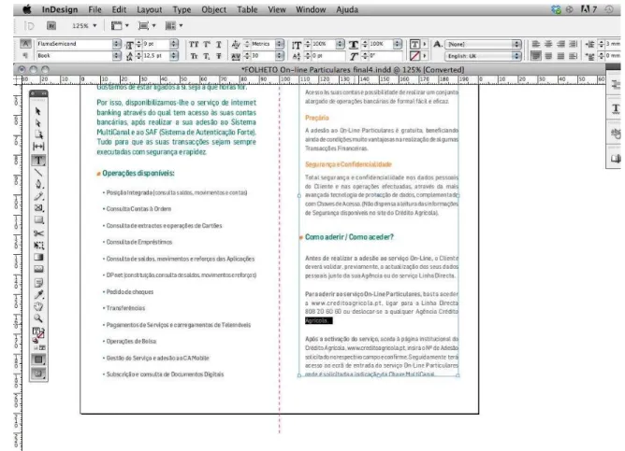Open the Layout menu
The height and width of the screenshot is (451, 625).
point(150,9)
